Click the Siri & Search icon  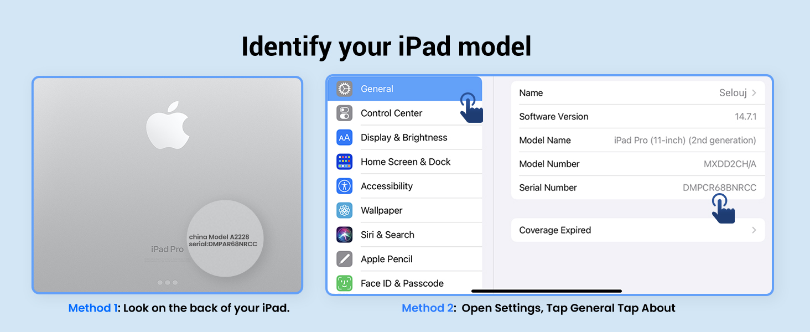click(344, 235)
